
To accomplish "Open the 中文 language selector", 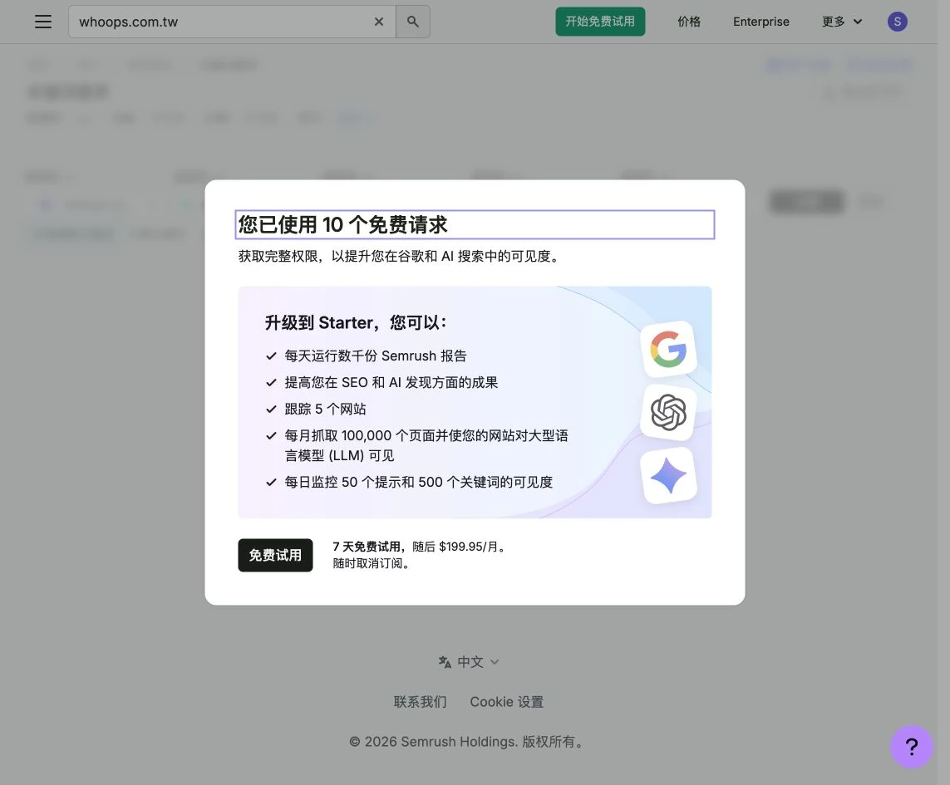I will tap(469, 662).
